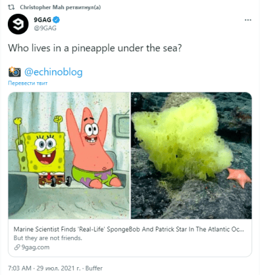
Task: Click the @9GAG handle
Action: [45, 28]
